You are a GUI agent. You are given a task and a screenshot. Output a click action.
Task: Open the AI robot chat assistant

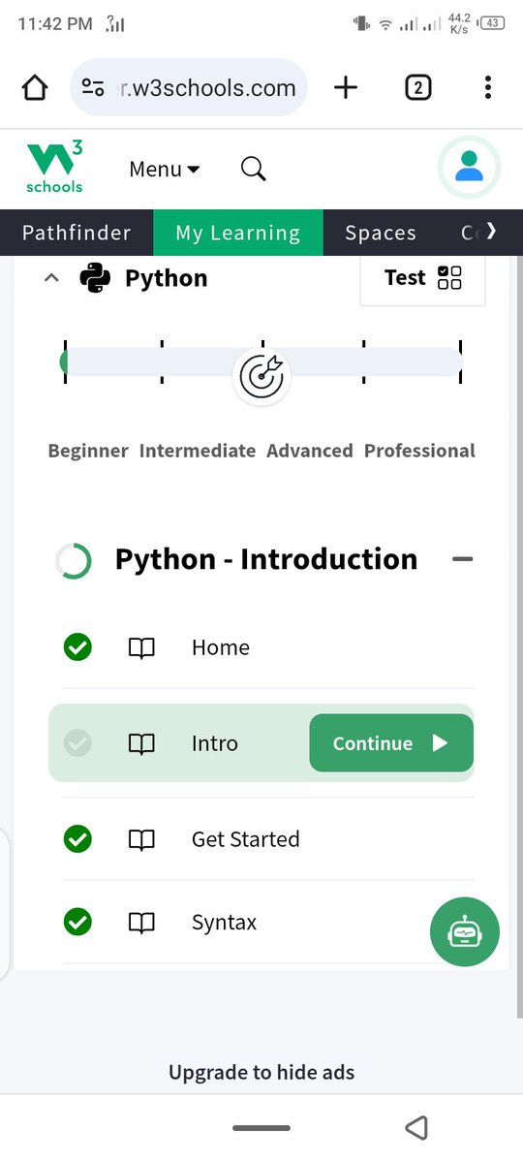[465, 931]
